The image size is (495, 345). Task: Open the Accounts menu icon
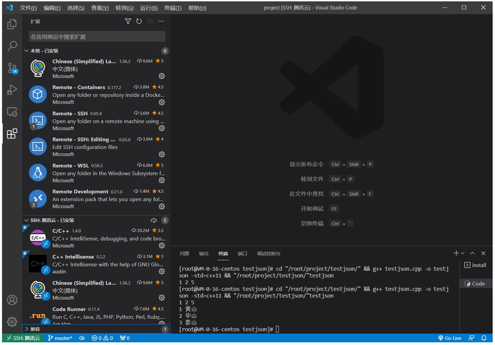pyautogui.click(x=12, y=300)
